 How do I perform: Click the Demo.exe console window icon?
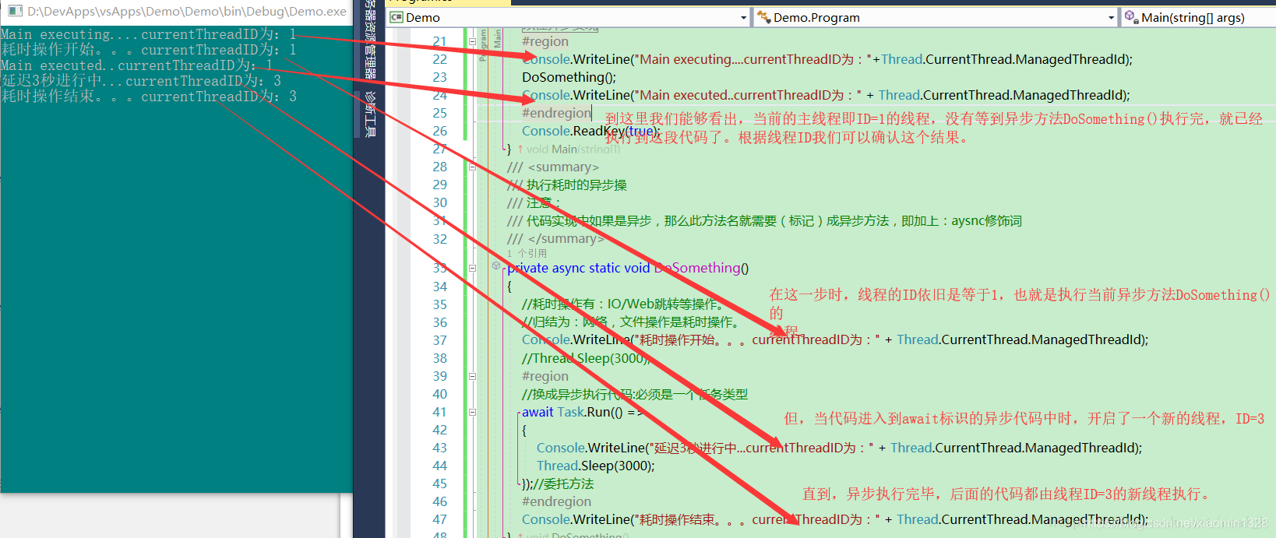[15, 11]
